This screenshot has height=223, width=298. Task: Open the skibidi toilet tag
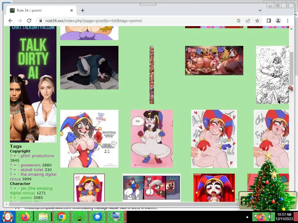(x=32, y=170)
